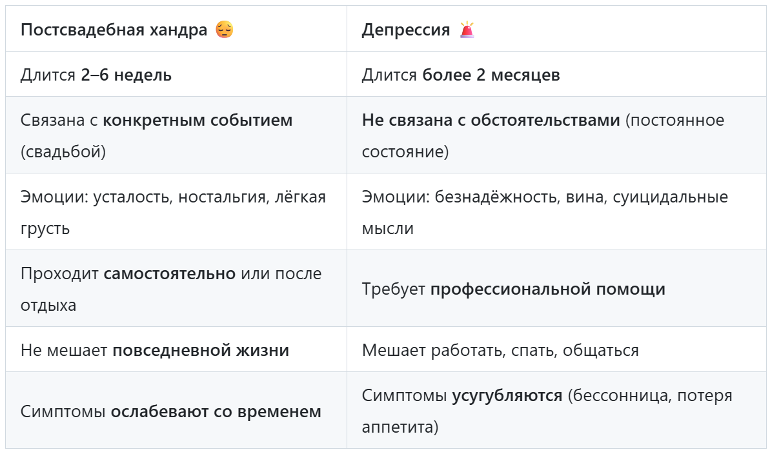Click bold "ослабевают со временем" text
The width and height of the screenshot is (770, 452).
tap(216, 411)
